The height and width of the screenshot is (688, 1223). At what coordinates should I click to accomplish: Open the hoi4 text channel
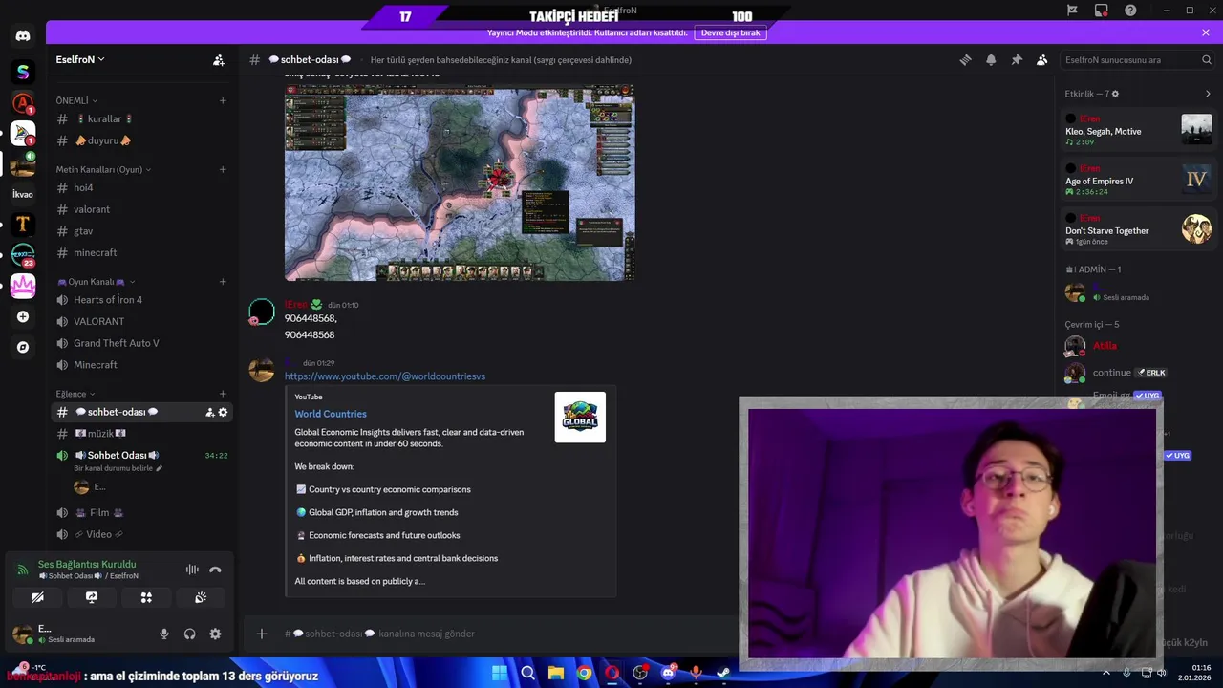pos(141,188)
